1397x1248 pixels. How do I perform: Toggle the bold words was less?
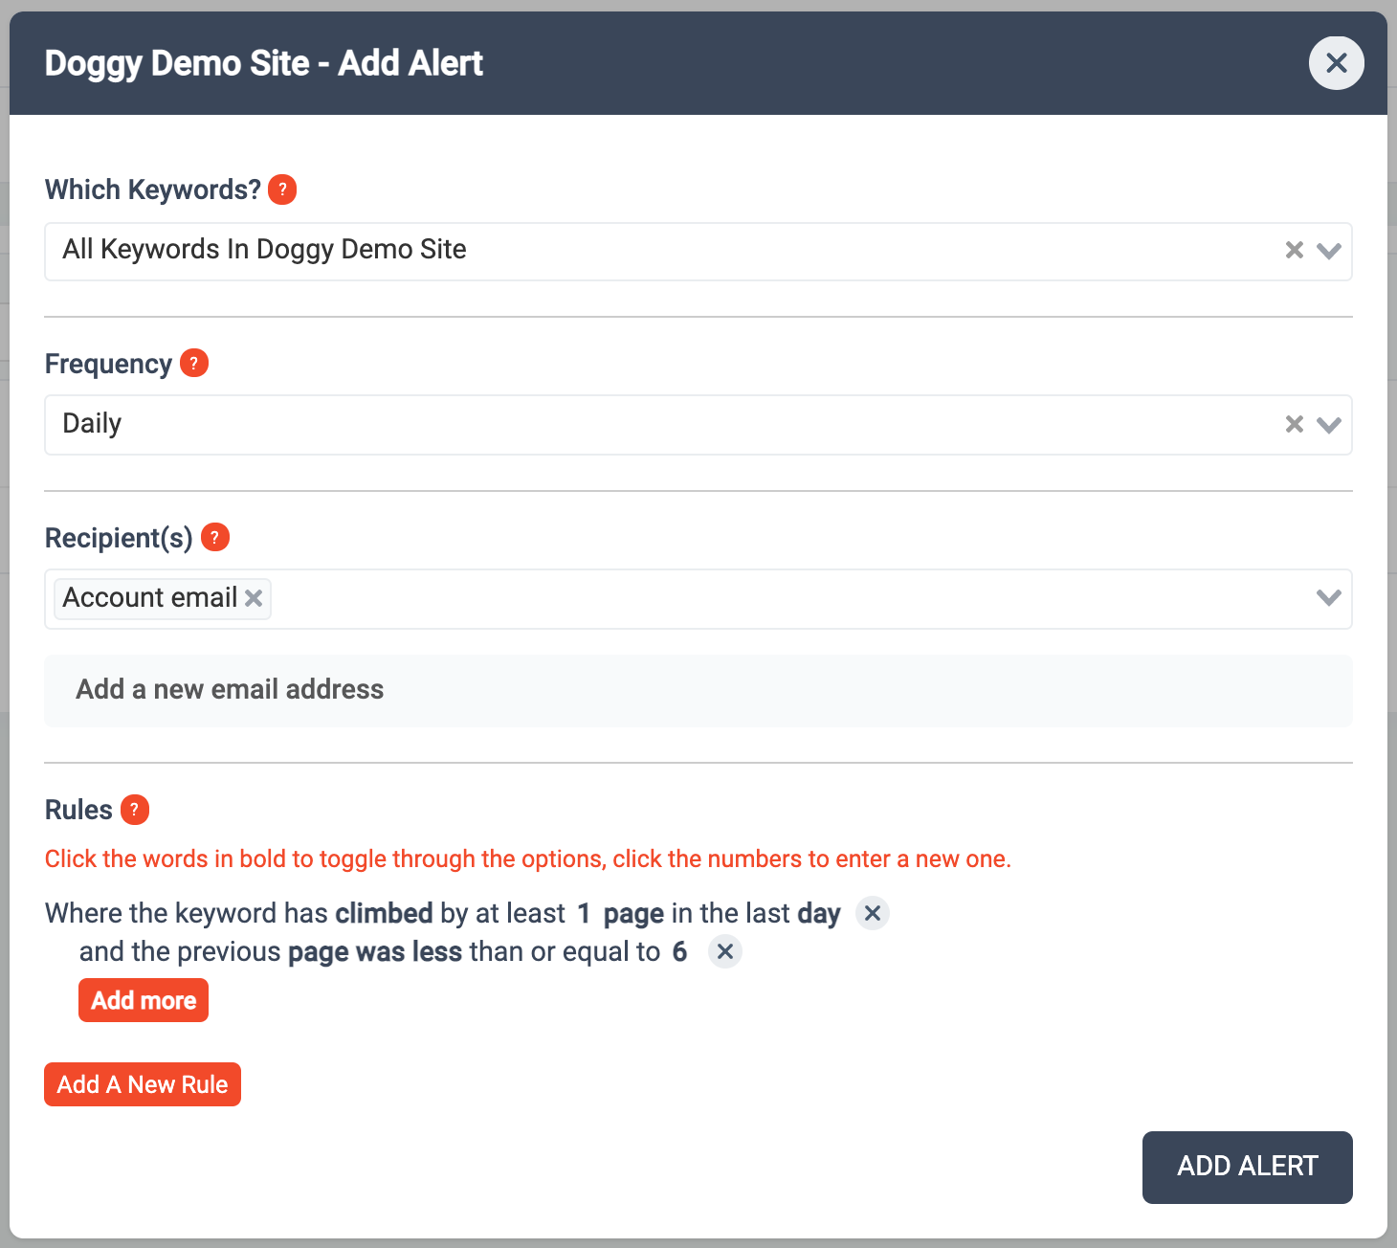(409, 951)
